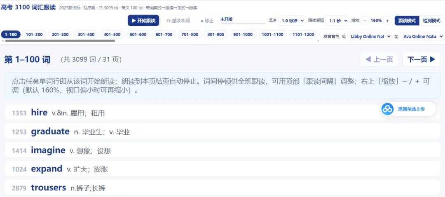445x197 pixels.
Task: Click the left scroll arrow of tab strip
Action: 2,41
